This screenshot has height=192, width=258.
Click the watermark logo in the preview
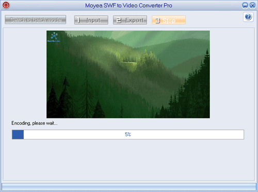tap(54, 37)
